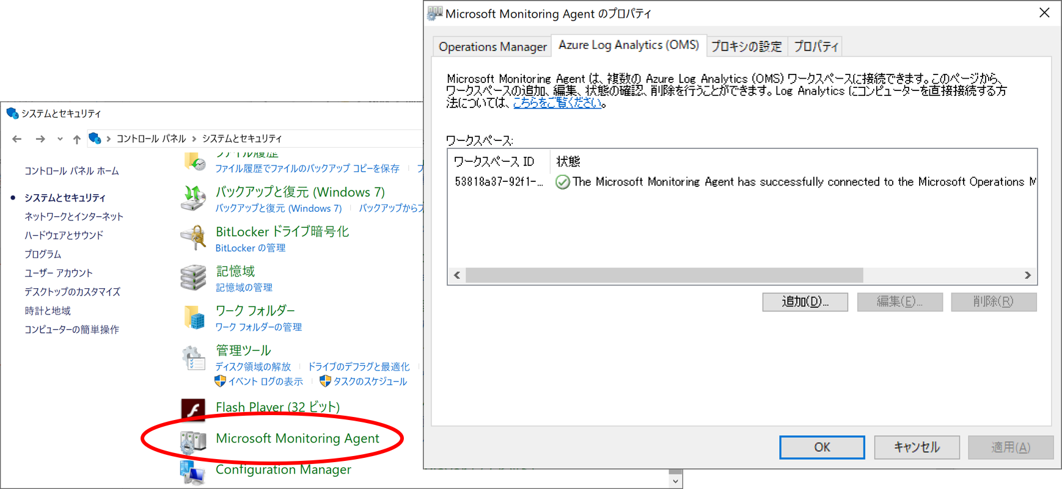
Task: Switch to the Operations Manager tab
Action: [x=493, y=46]
